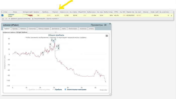Open the 'Таблицы лидеров' tab
176x99 pixels.
44,29
